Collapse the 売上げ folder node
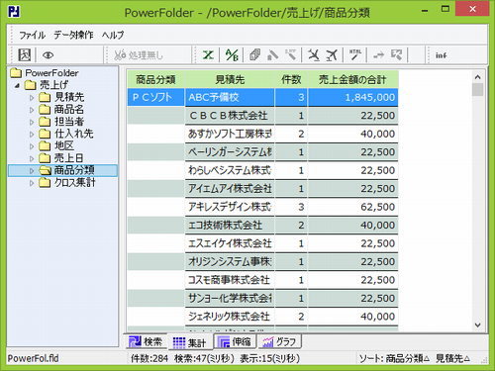Viewport: 495px width, 371px height. point(18,85)
